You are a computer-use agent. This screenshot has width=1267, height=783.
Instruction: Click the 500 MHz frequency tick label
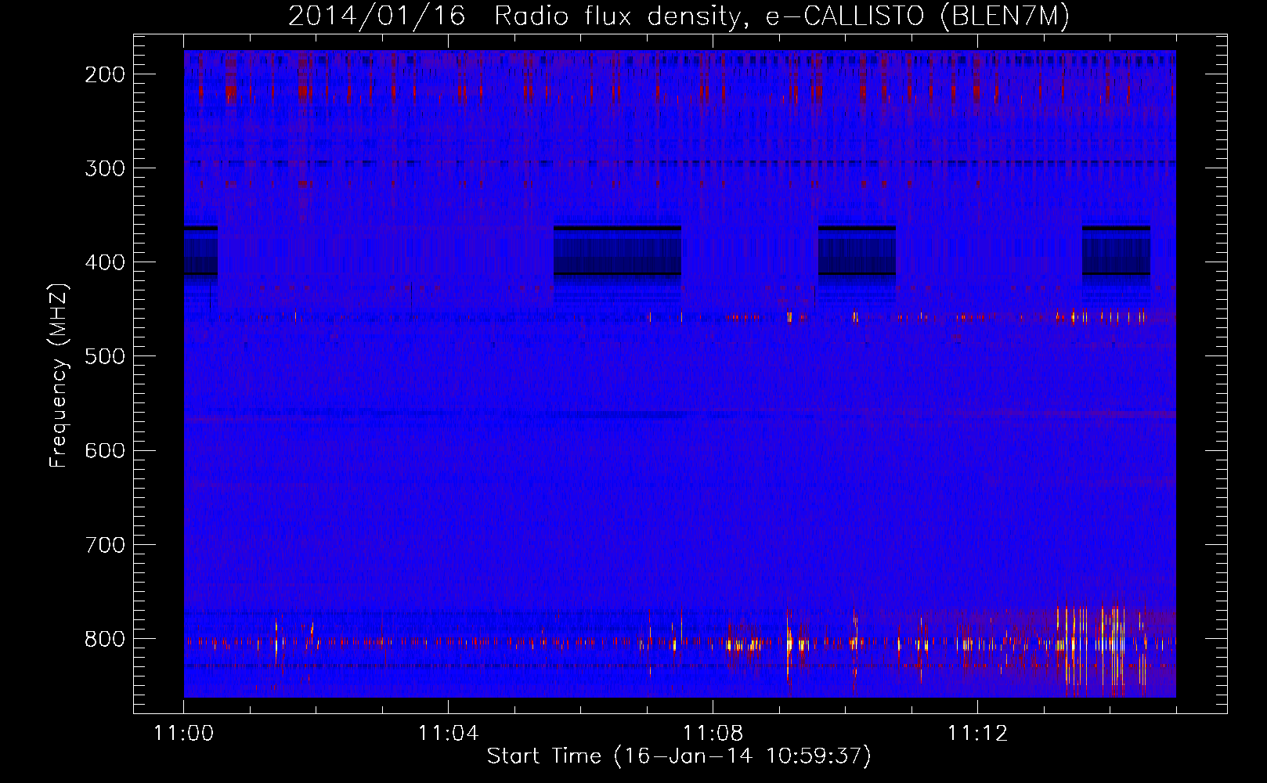[x=105, y=356]
